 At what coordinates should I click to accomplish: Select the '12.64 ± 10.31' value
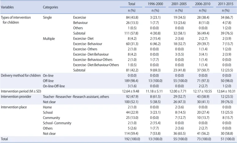tap(226, 91)
